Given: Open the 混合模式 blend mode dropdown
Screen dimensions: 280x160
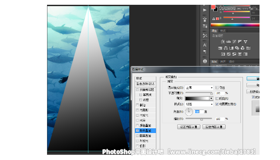Looking at the screenshot, I should (199, 87).
